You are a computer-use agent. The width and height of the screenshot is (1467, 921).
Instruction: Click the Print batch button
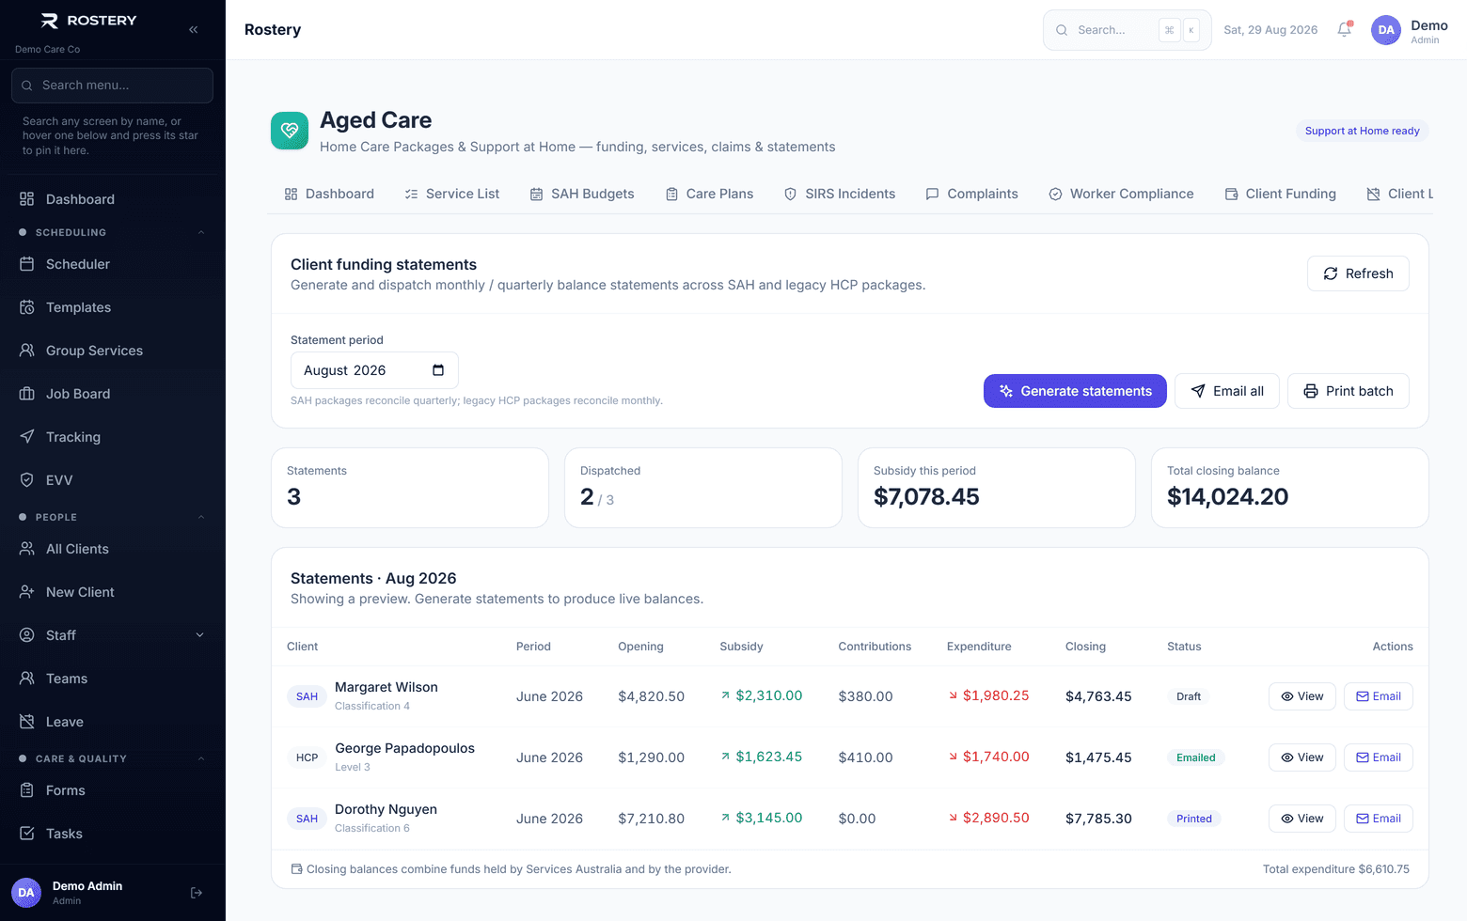click(x=1349, y=391)
